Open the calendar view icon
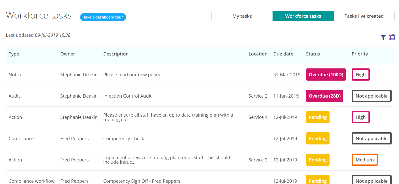Viewport: 399px width, 184px height. click(x=392, y=37)
